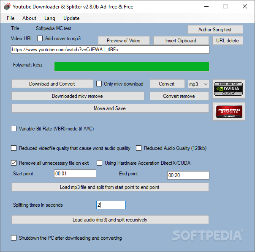255x252 pixels.
Task: Click the URL delete button
Action: pos(228,41)
